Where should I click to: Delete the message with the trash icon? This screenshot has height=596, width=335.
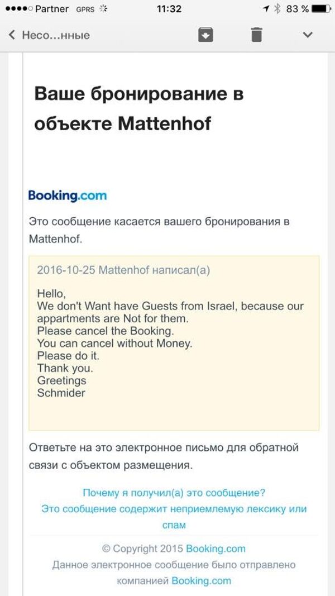(x=256, y=34)
